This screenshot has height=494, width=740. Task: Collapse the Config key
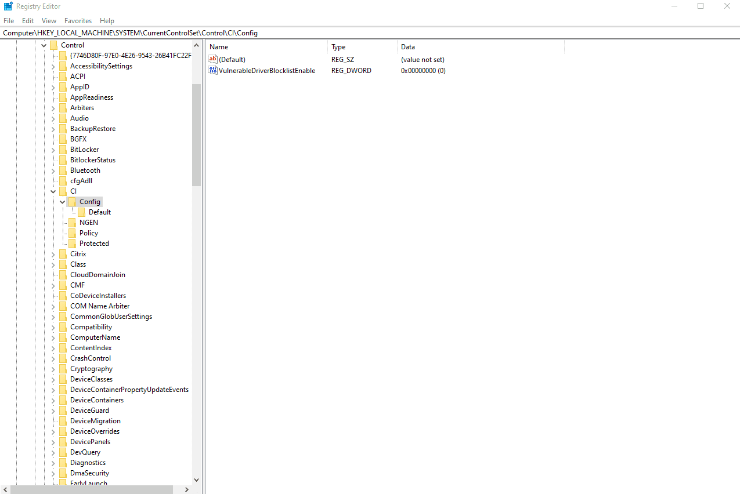click(62, 201)
